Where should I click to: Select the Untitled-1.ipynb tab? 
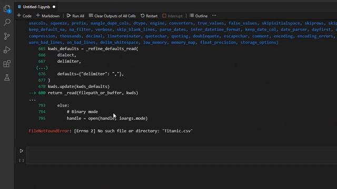coord(36,7)
